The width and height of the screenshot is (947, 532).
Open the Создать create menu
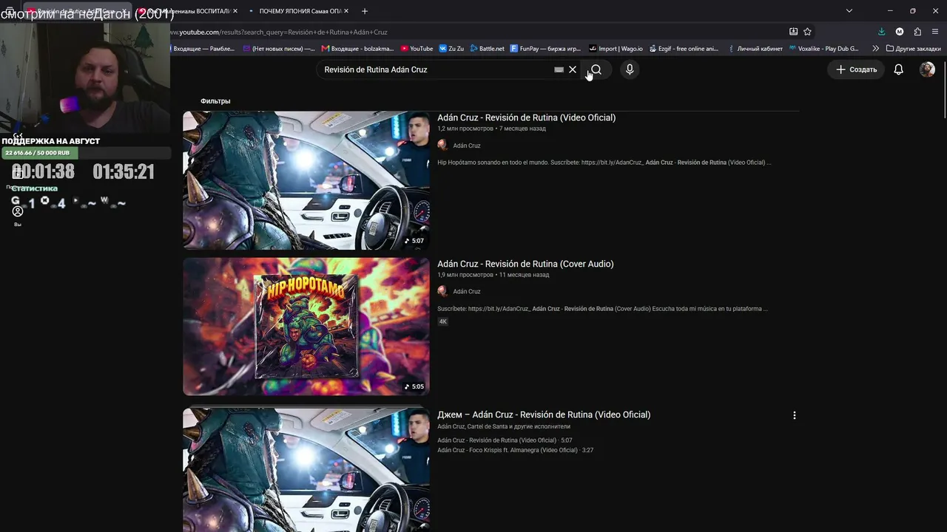tap(856, 69)
